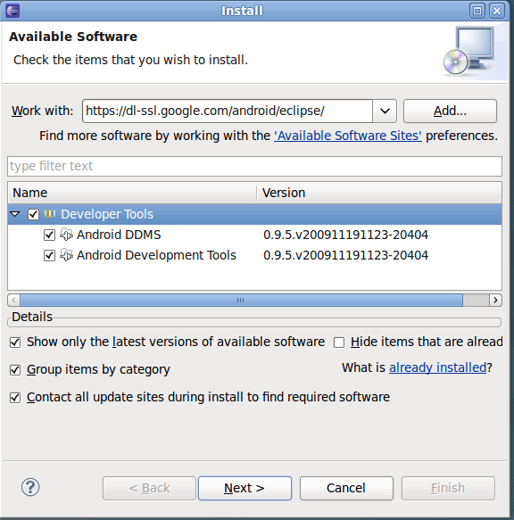Viewport: 514px width, 520px height.
Task: Maximize the Install dialog window
Action: click(x=477, y=11)
